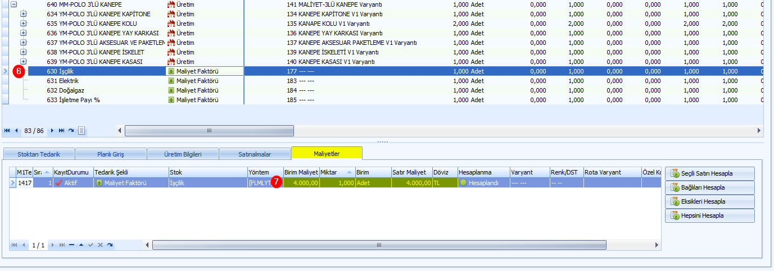
Task: Post changes with checkmark icon in lower navigator
Action: coord(90,245)
